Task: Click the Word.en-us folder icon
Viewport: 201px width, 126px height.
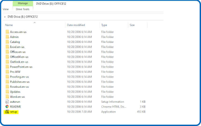Action: [7, 97]
